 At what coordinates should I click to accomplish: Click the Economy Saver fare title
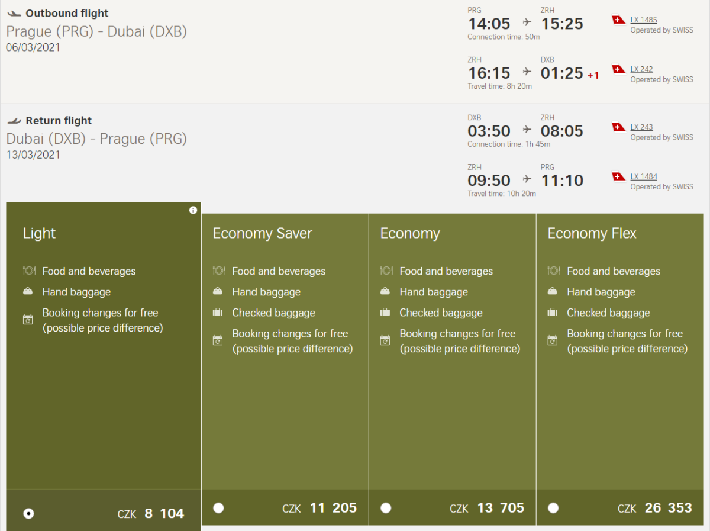pos(262,233)
